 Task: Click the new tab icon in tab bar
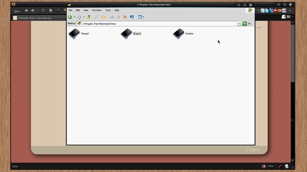[x=283, y=17]
